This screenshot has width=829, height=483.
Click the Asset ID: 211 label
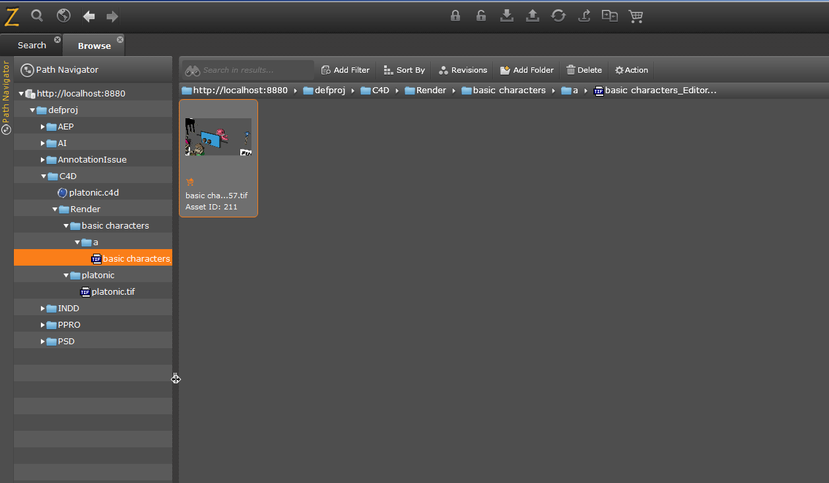[211, 207]
